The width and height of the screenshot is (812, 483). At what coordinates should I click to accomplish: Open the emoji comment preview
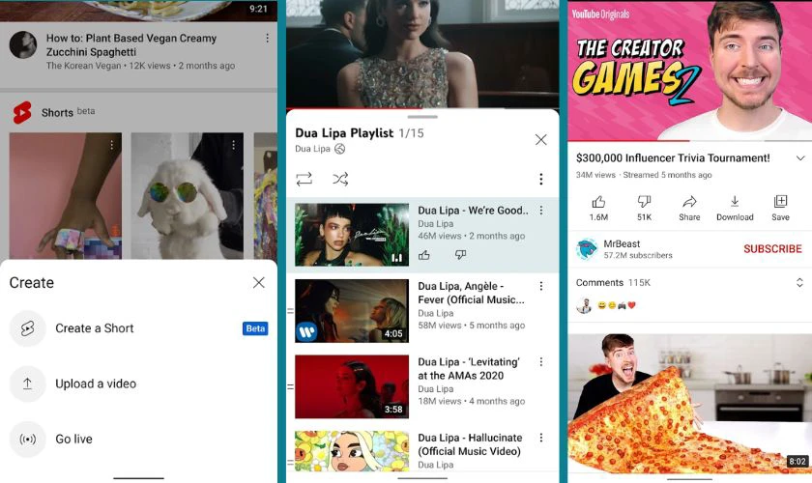pos(617,305)
